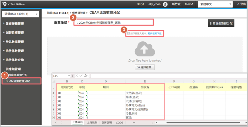Expand the 盤查任務管理 sidebar section

click(x=17, y=23)
